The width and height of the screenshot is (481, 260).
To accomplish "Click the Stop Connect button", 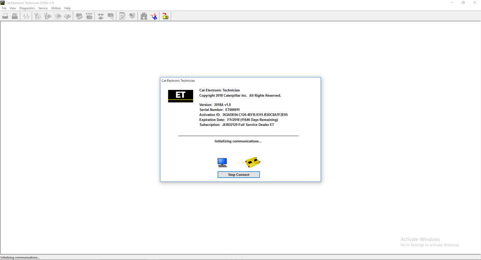I will pos(239,175).
